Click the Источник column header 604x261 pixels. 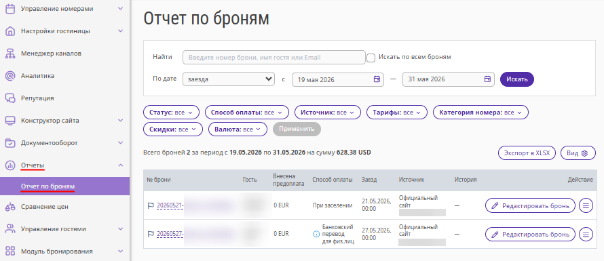coord(411,180)
